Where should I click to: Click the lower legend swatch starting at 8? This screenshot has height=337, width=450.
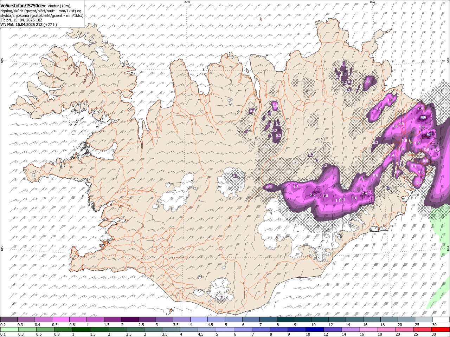pos(279,329)
